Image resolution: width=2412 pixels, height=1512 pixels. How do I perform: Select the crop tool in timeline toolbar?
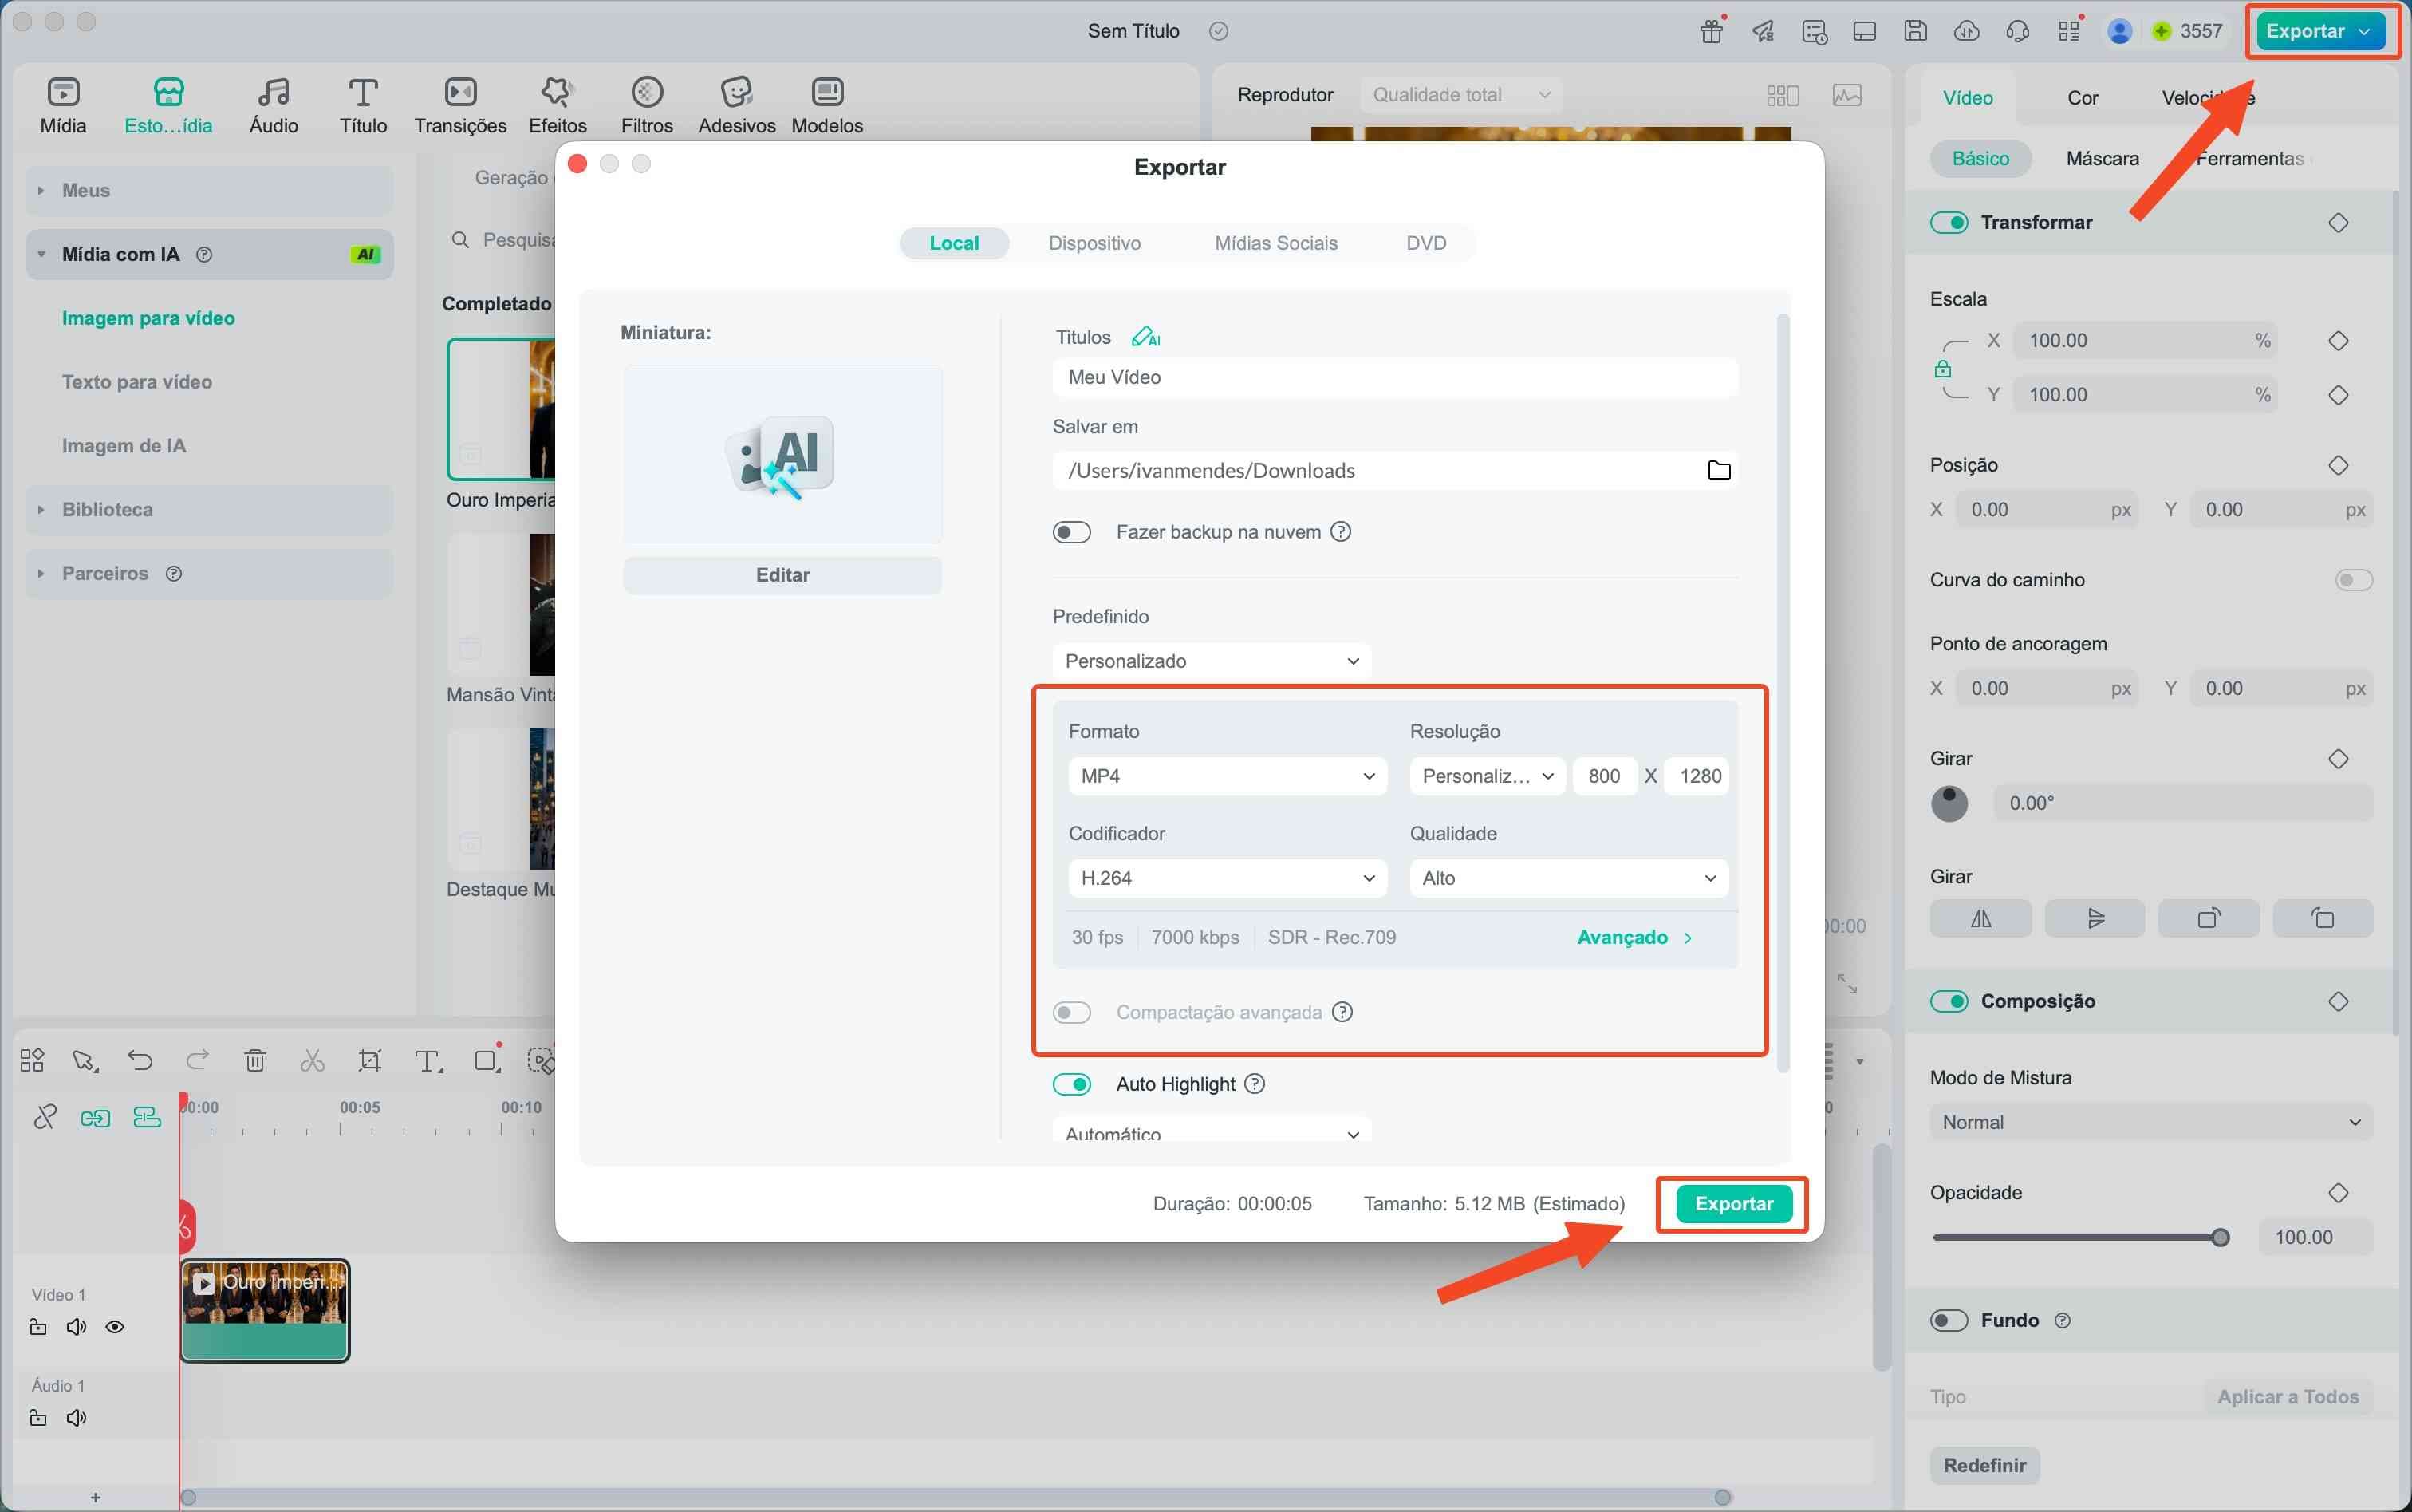click(x=370, y=1060)
